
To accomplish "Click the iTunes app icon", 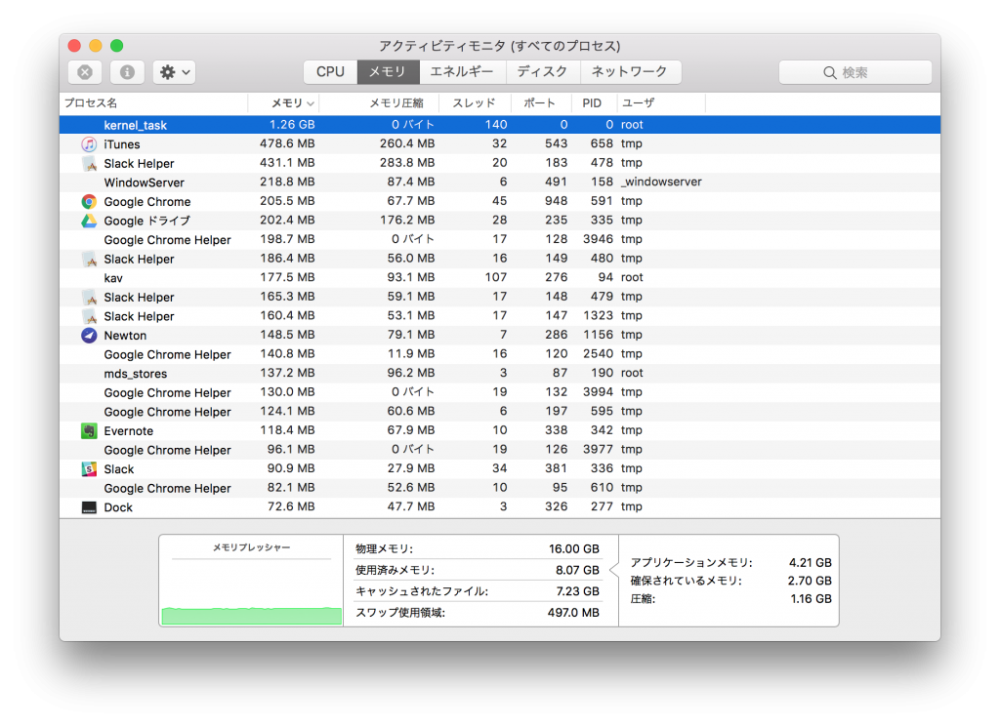I will point(89,144).
